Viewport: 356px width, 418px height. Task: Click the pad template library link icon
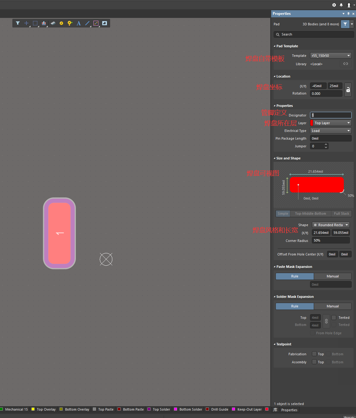tap(346, 64)
